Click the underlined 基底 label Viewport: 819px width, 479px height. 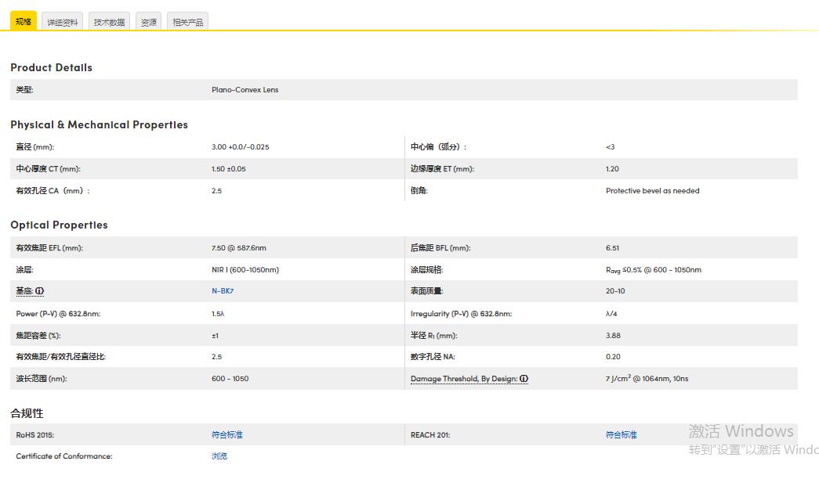click(24, 291)
